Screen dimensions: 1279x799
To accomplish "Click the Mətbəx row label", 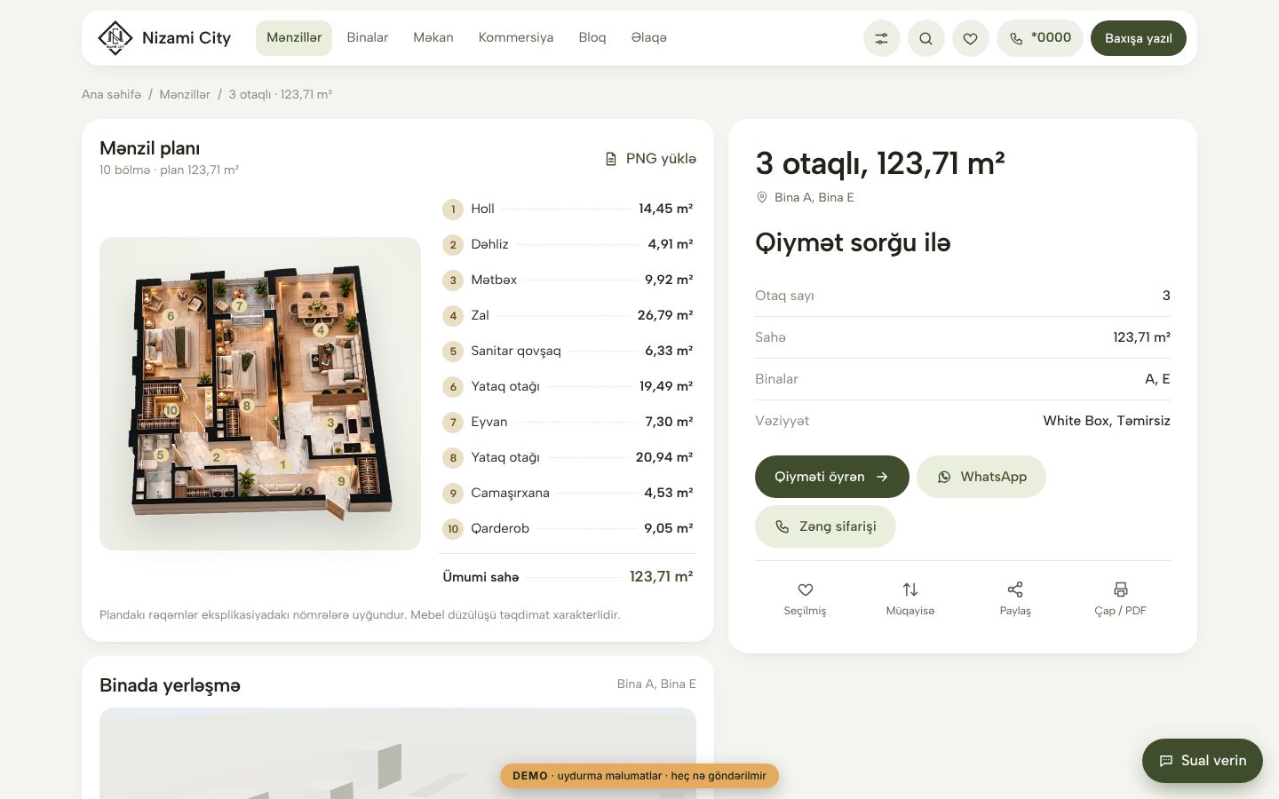I will click(x=494, y=280).
